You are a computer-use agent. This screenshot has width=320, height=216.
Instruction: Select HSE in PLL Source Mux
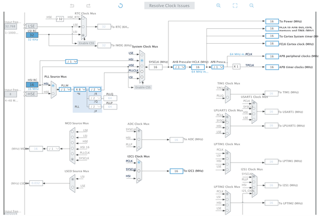(53, 93)
